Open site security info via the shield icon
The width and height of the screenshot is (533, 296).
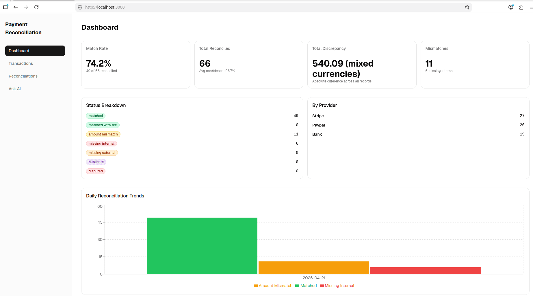(x=80, y=7)
